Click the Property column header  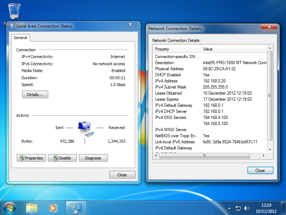pyautogui.click(x=177, y=49)
